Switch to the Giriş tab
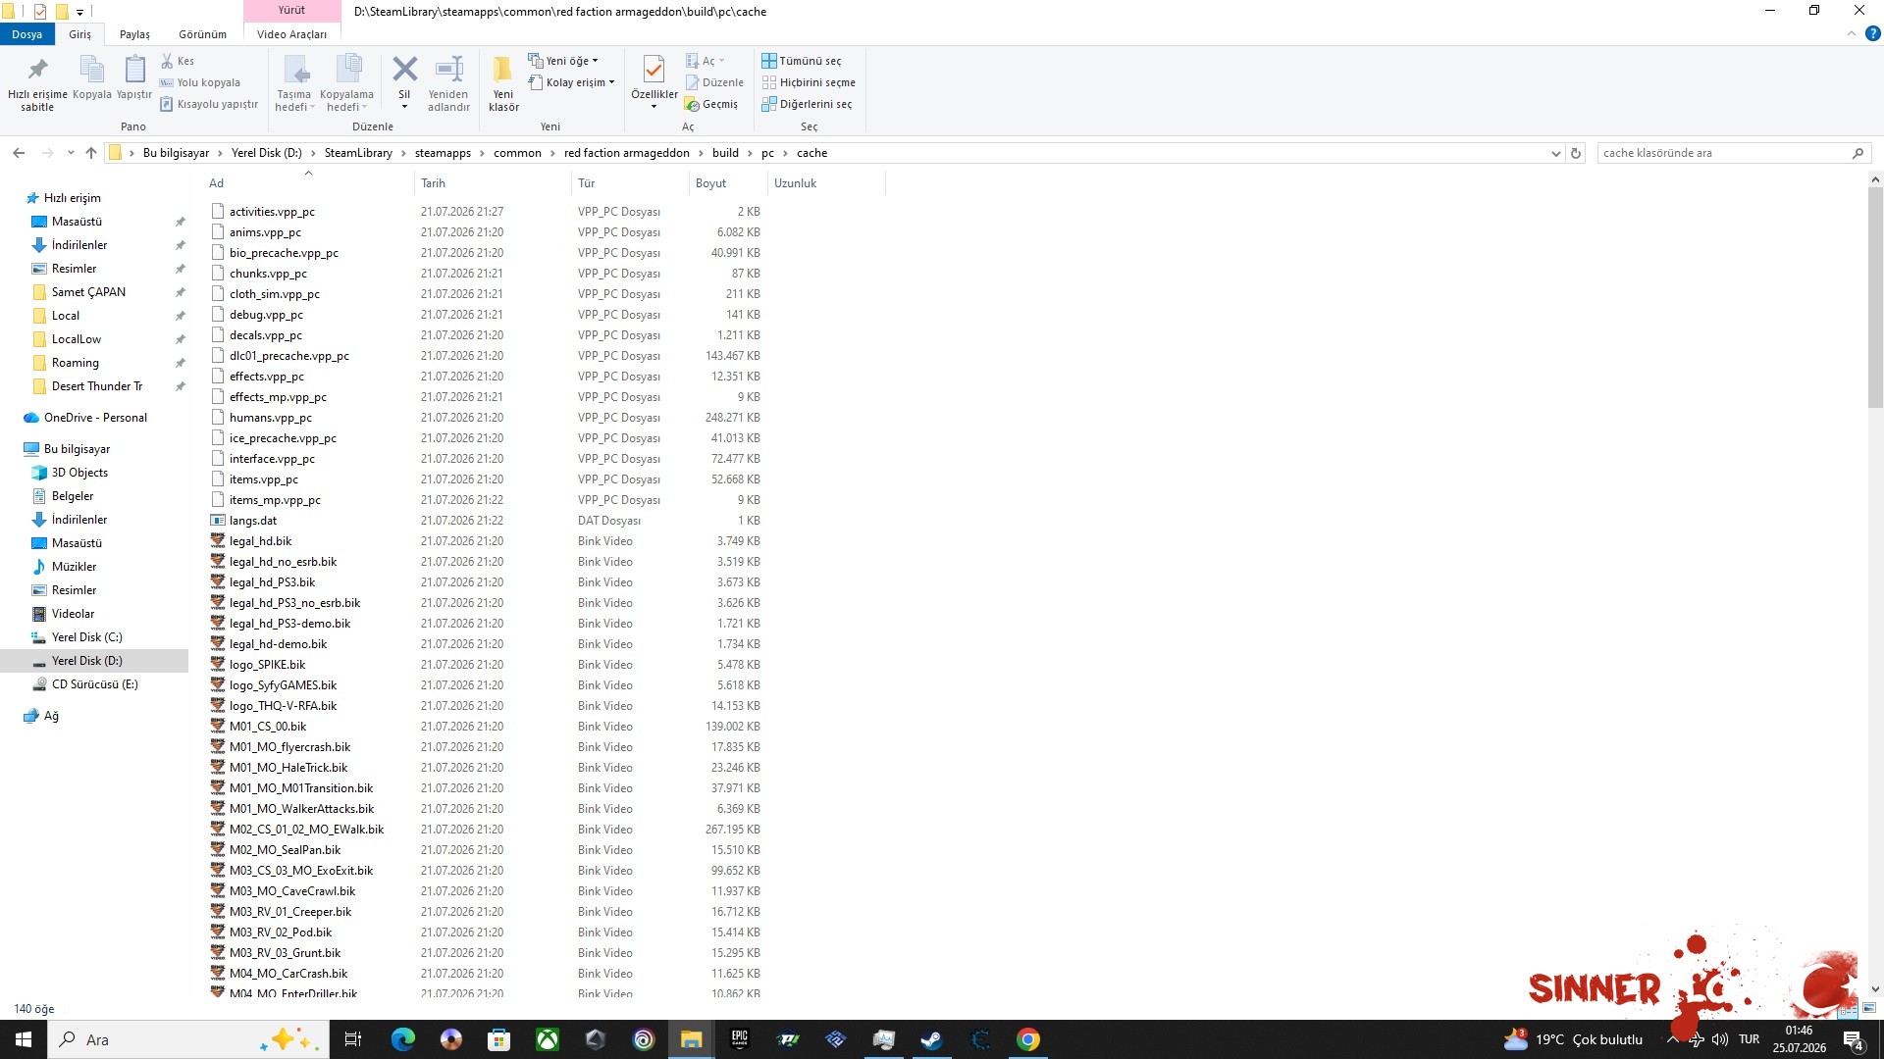This screenshot has width=1884, height=1059. pyautogui.click(x=79, y=34)
